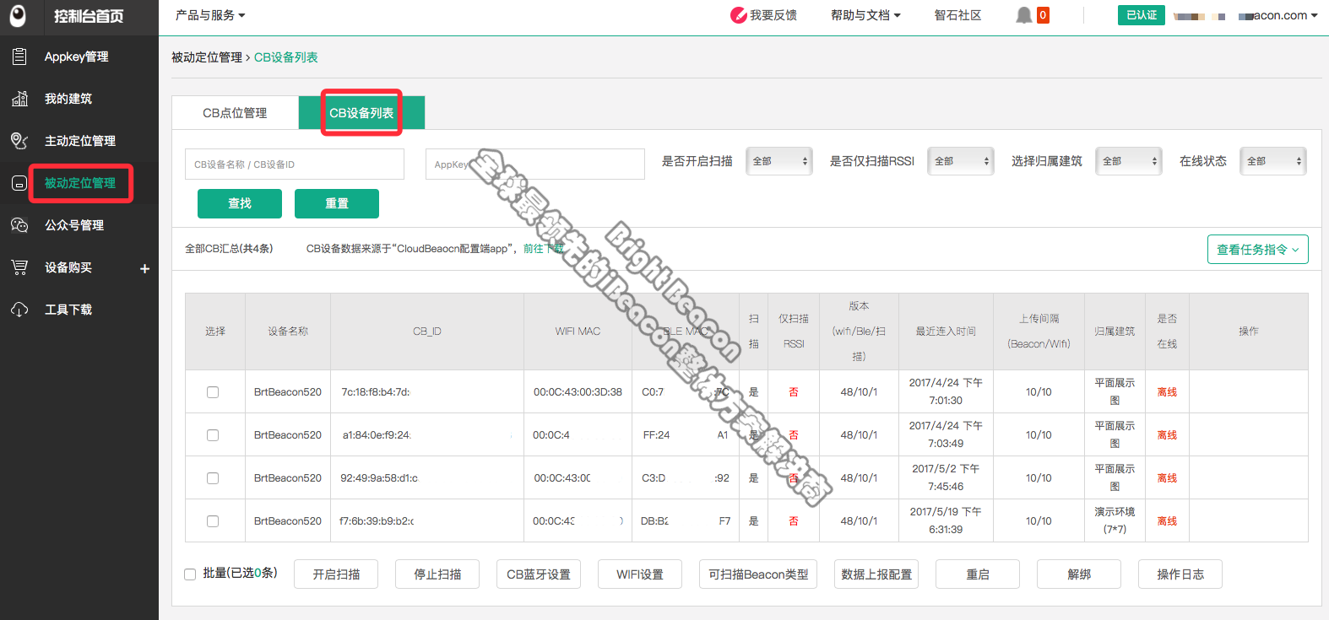Click the 我要反馈 link
The width and height of the screenshot is (1329, 620).
[x=773, y=15]
